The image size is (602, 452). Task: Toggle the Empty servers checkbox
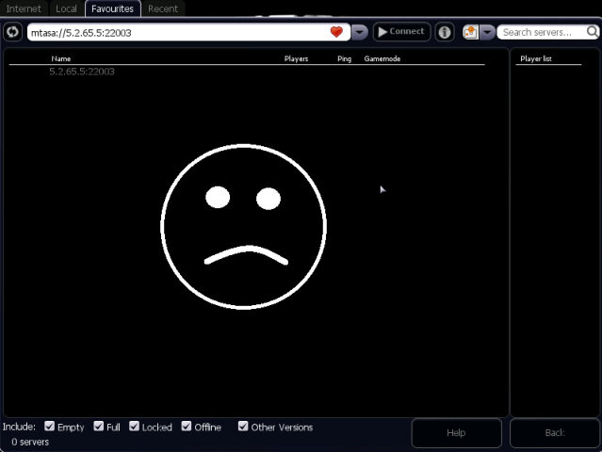click(x=50, y=427)
